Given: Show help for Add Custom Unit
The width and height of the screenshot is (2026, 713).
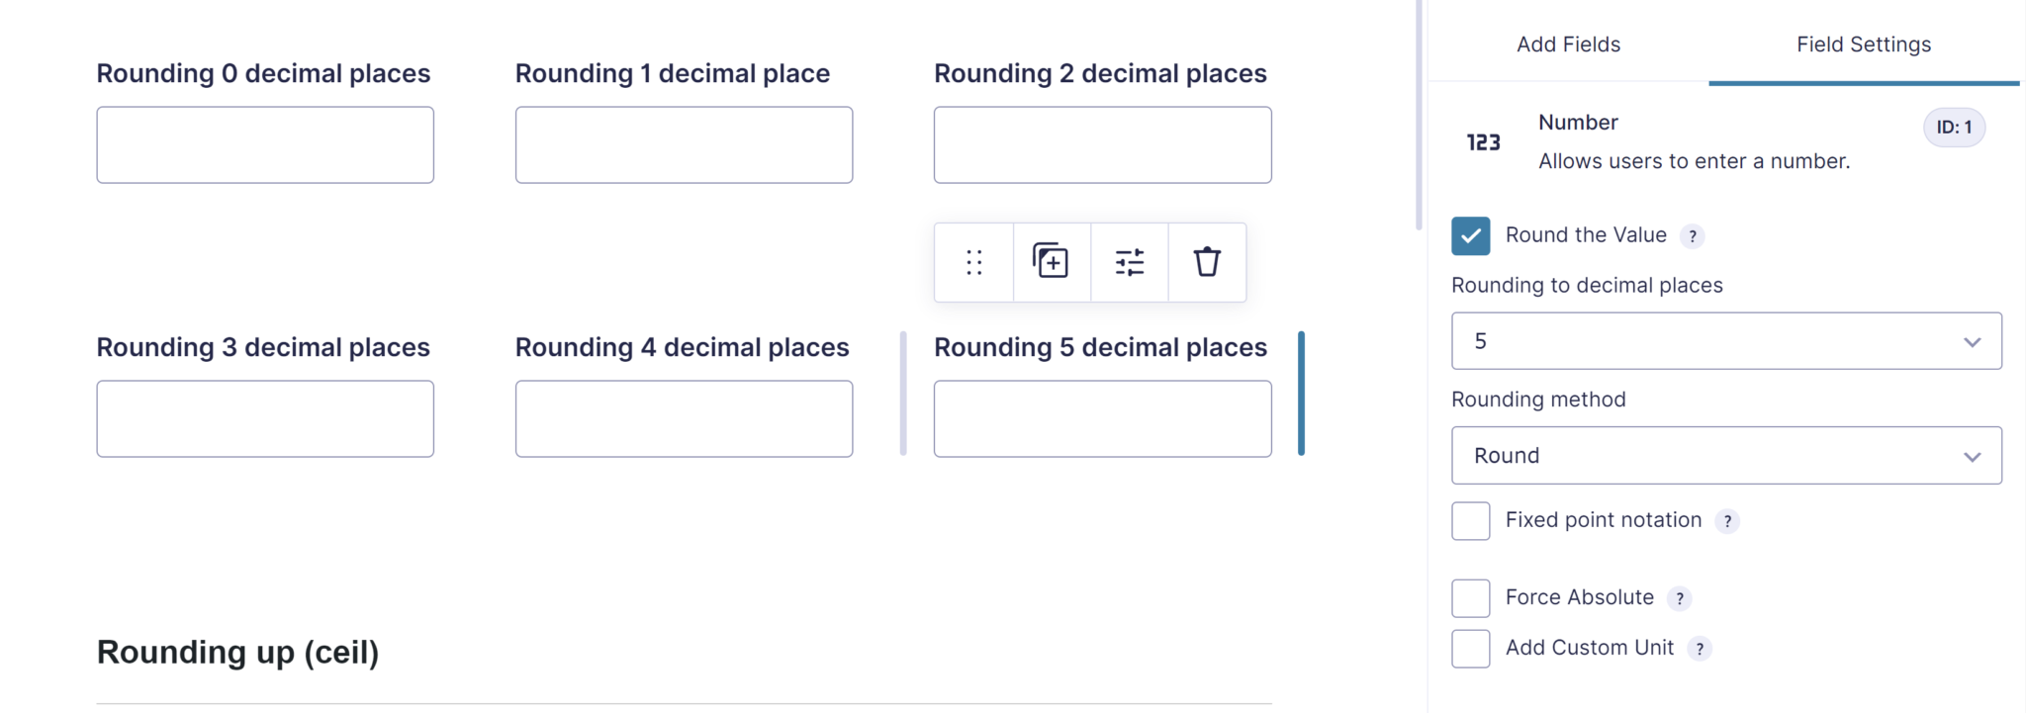Looking at the screenshot, I should tap(1700, 649).
